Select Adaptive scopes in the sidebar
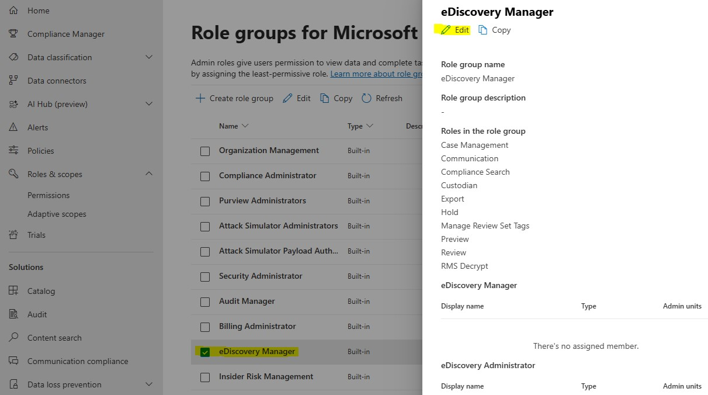The width and height of the screenshot is (708, 395). tap(57, 214)
